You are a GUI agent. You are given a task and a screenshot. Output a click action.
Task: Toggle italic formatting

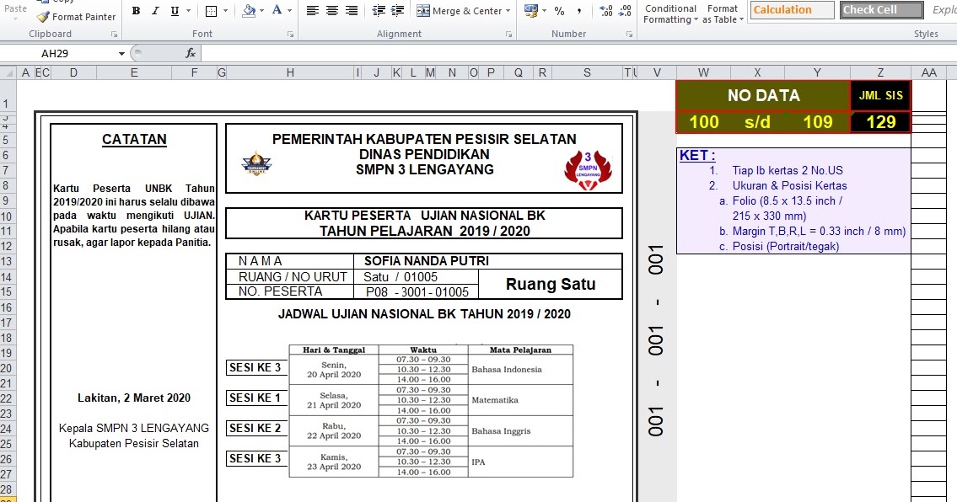[153, 10]
